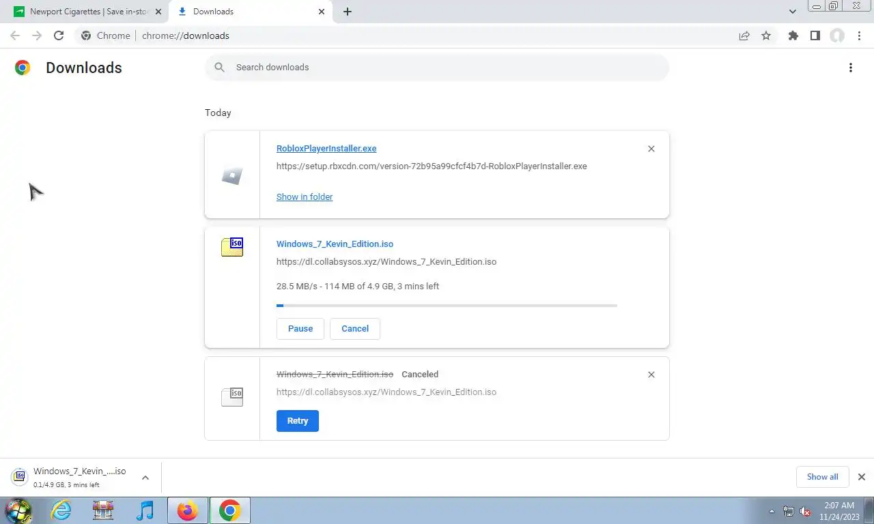The image size is (874, 524).
Task: Click Show all downloads button
Action: (x=822, y=477)
